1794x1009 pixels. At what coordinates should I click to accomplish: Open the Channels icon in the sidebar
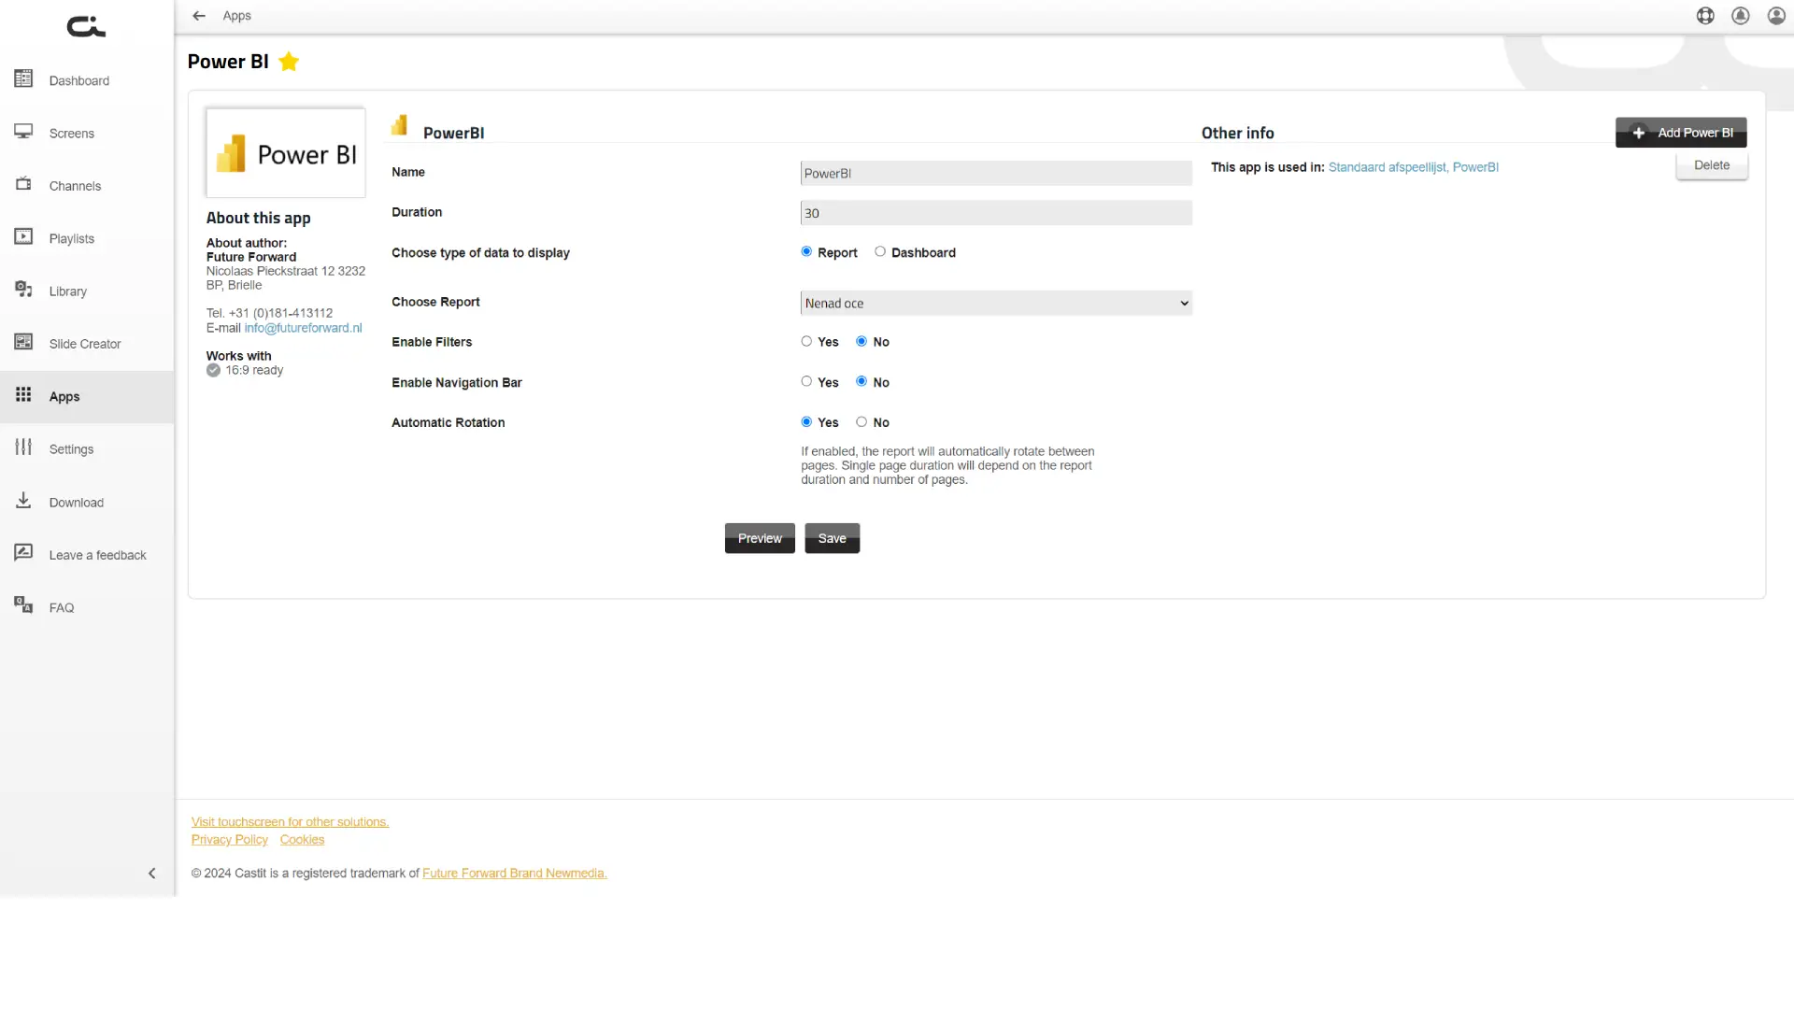[x=23, y=184]
